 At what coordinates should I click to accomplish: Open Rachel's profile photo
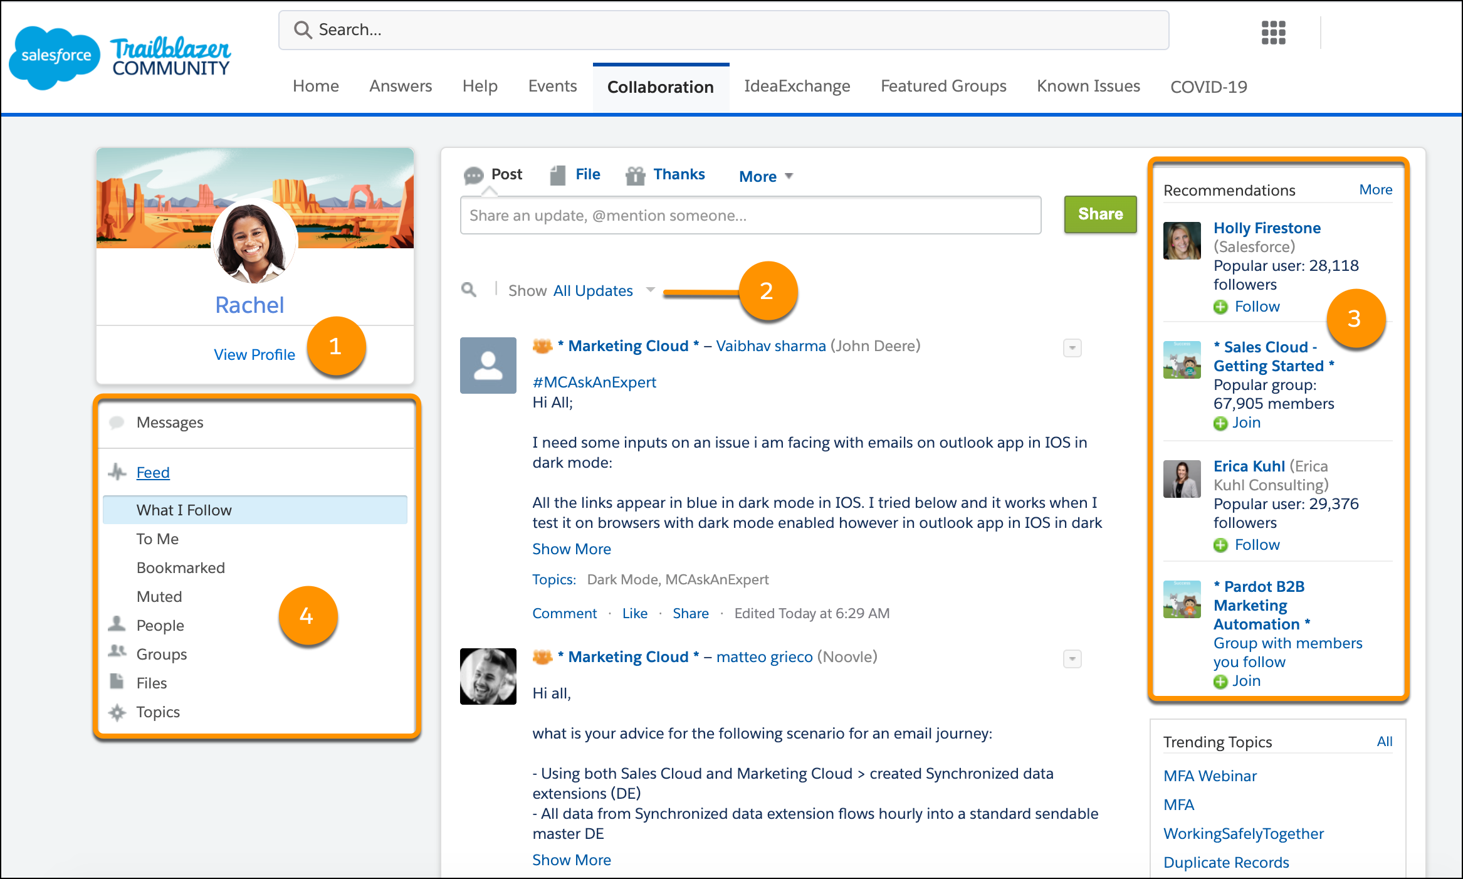click(254, 242)
